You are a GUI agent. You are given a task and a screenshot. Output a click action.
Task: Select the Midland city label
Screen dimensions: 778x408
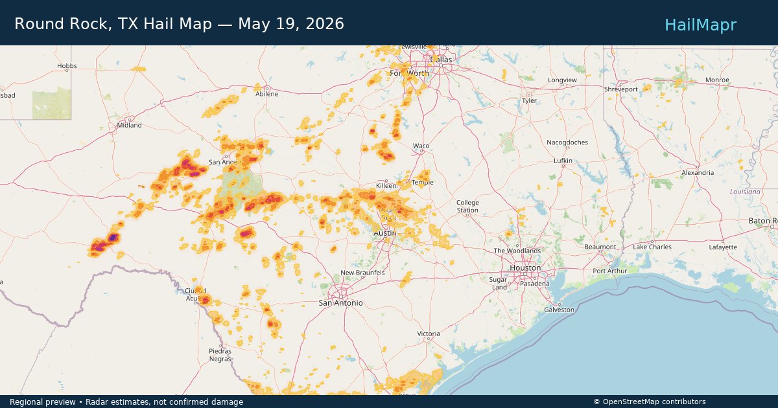pos(130,126)
